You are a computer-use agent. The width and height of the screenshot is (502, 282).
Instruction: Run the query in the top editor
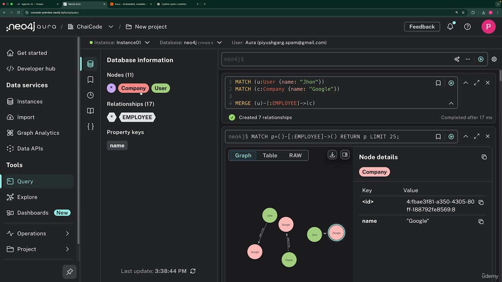(x=481, y=59)
